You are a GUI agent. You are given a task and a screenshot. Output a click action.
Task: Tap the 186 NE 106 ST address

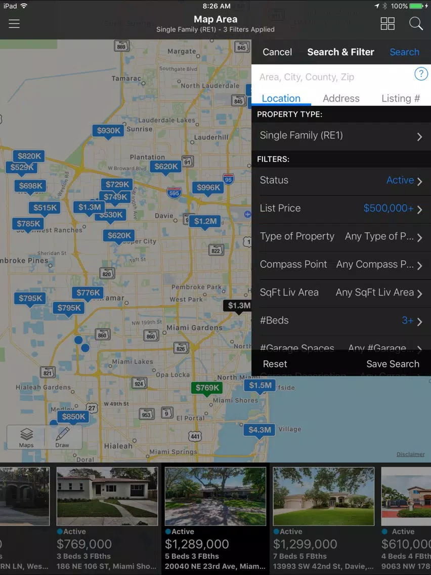pyautogui.click(x=106, y=566)
